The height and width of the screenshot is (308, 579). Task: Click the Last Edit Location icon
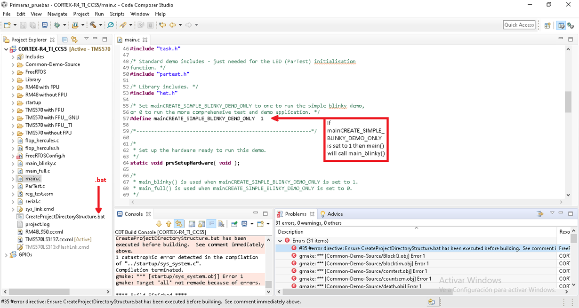tap(162, 25)
